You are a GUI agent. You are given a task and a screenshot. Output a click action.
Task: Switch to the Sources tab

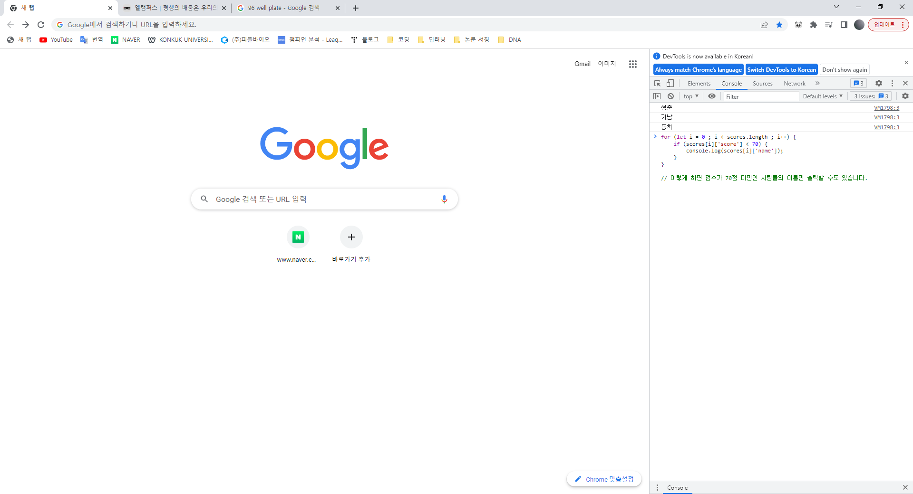point(763,84)
